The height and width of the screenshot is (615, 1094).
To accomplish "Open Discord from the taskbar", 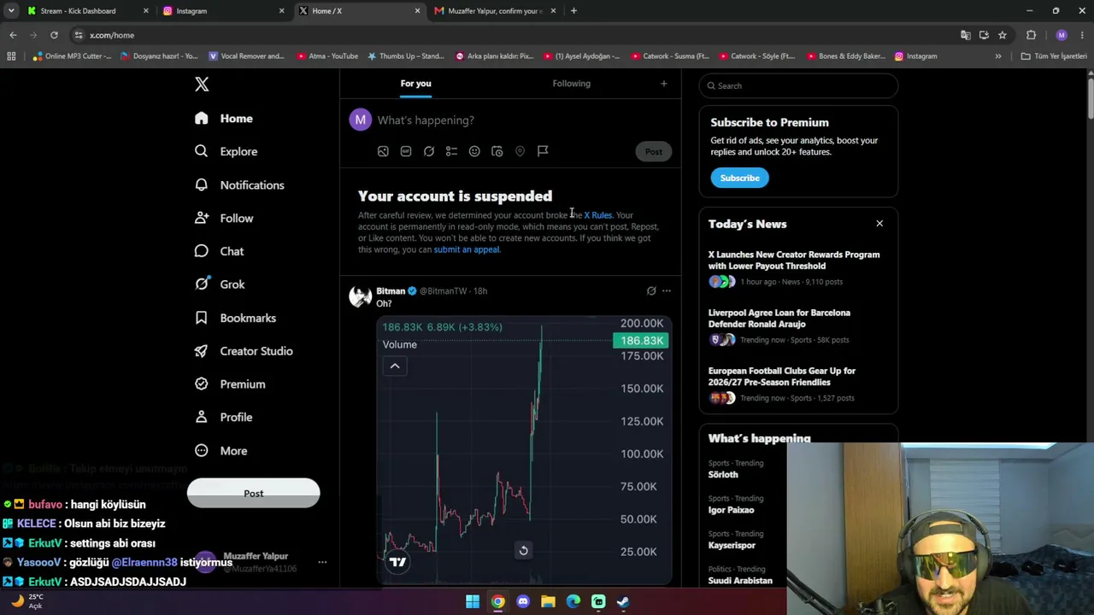I will pyautogui.click(x=523, y=601).
